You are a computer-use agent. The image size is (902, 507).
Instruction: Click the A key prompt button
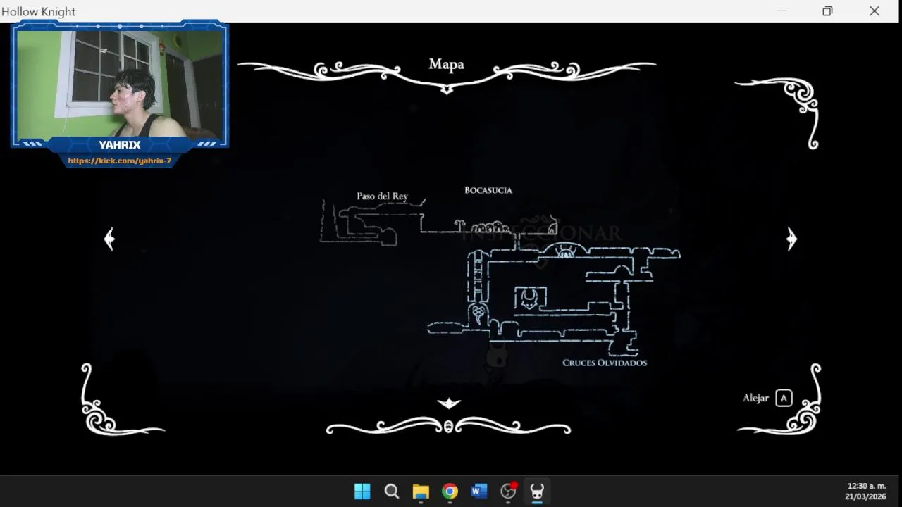point(784,398)
